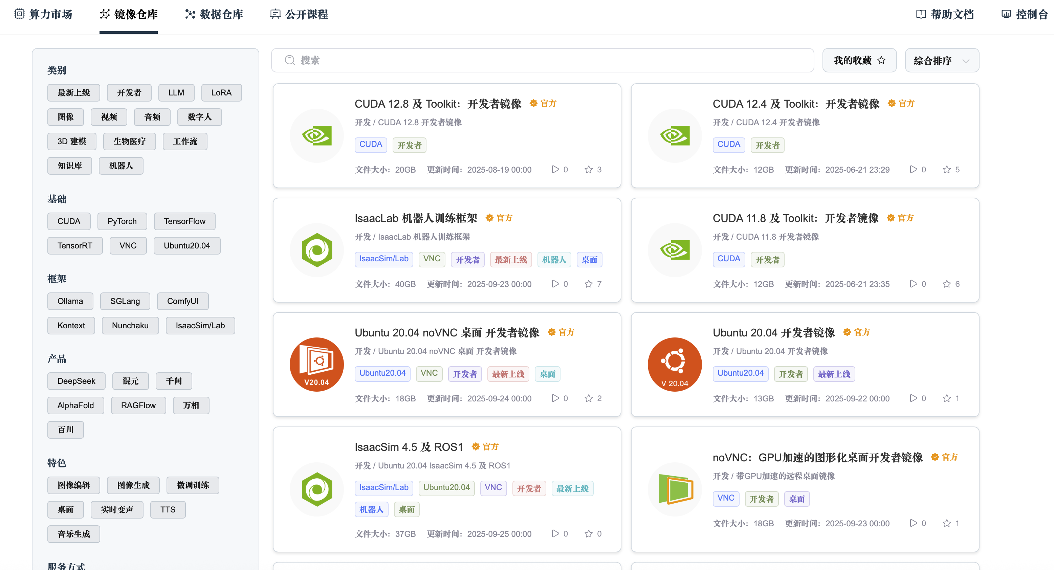Filter by PyTorch base tag
Screen dimensions: 1054x570
coord(122,221)
